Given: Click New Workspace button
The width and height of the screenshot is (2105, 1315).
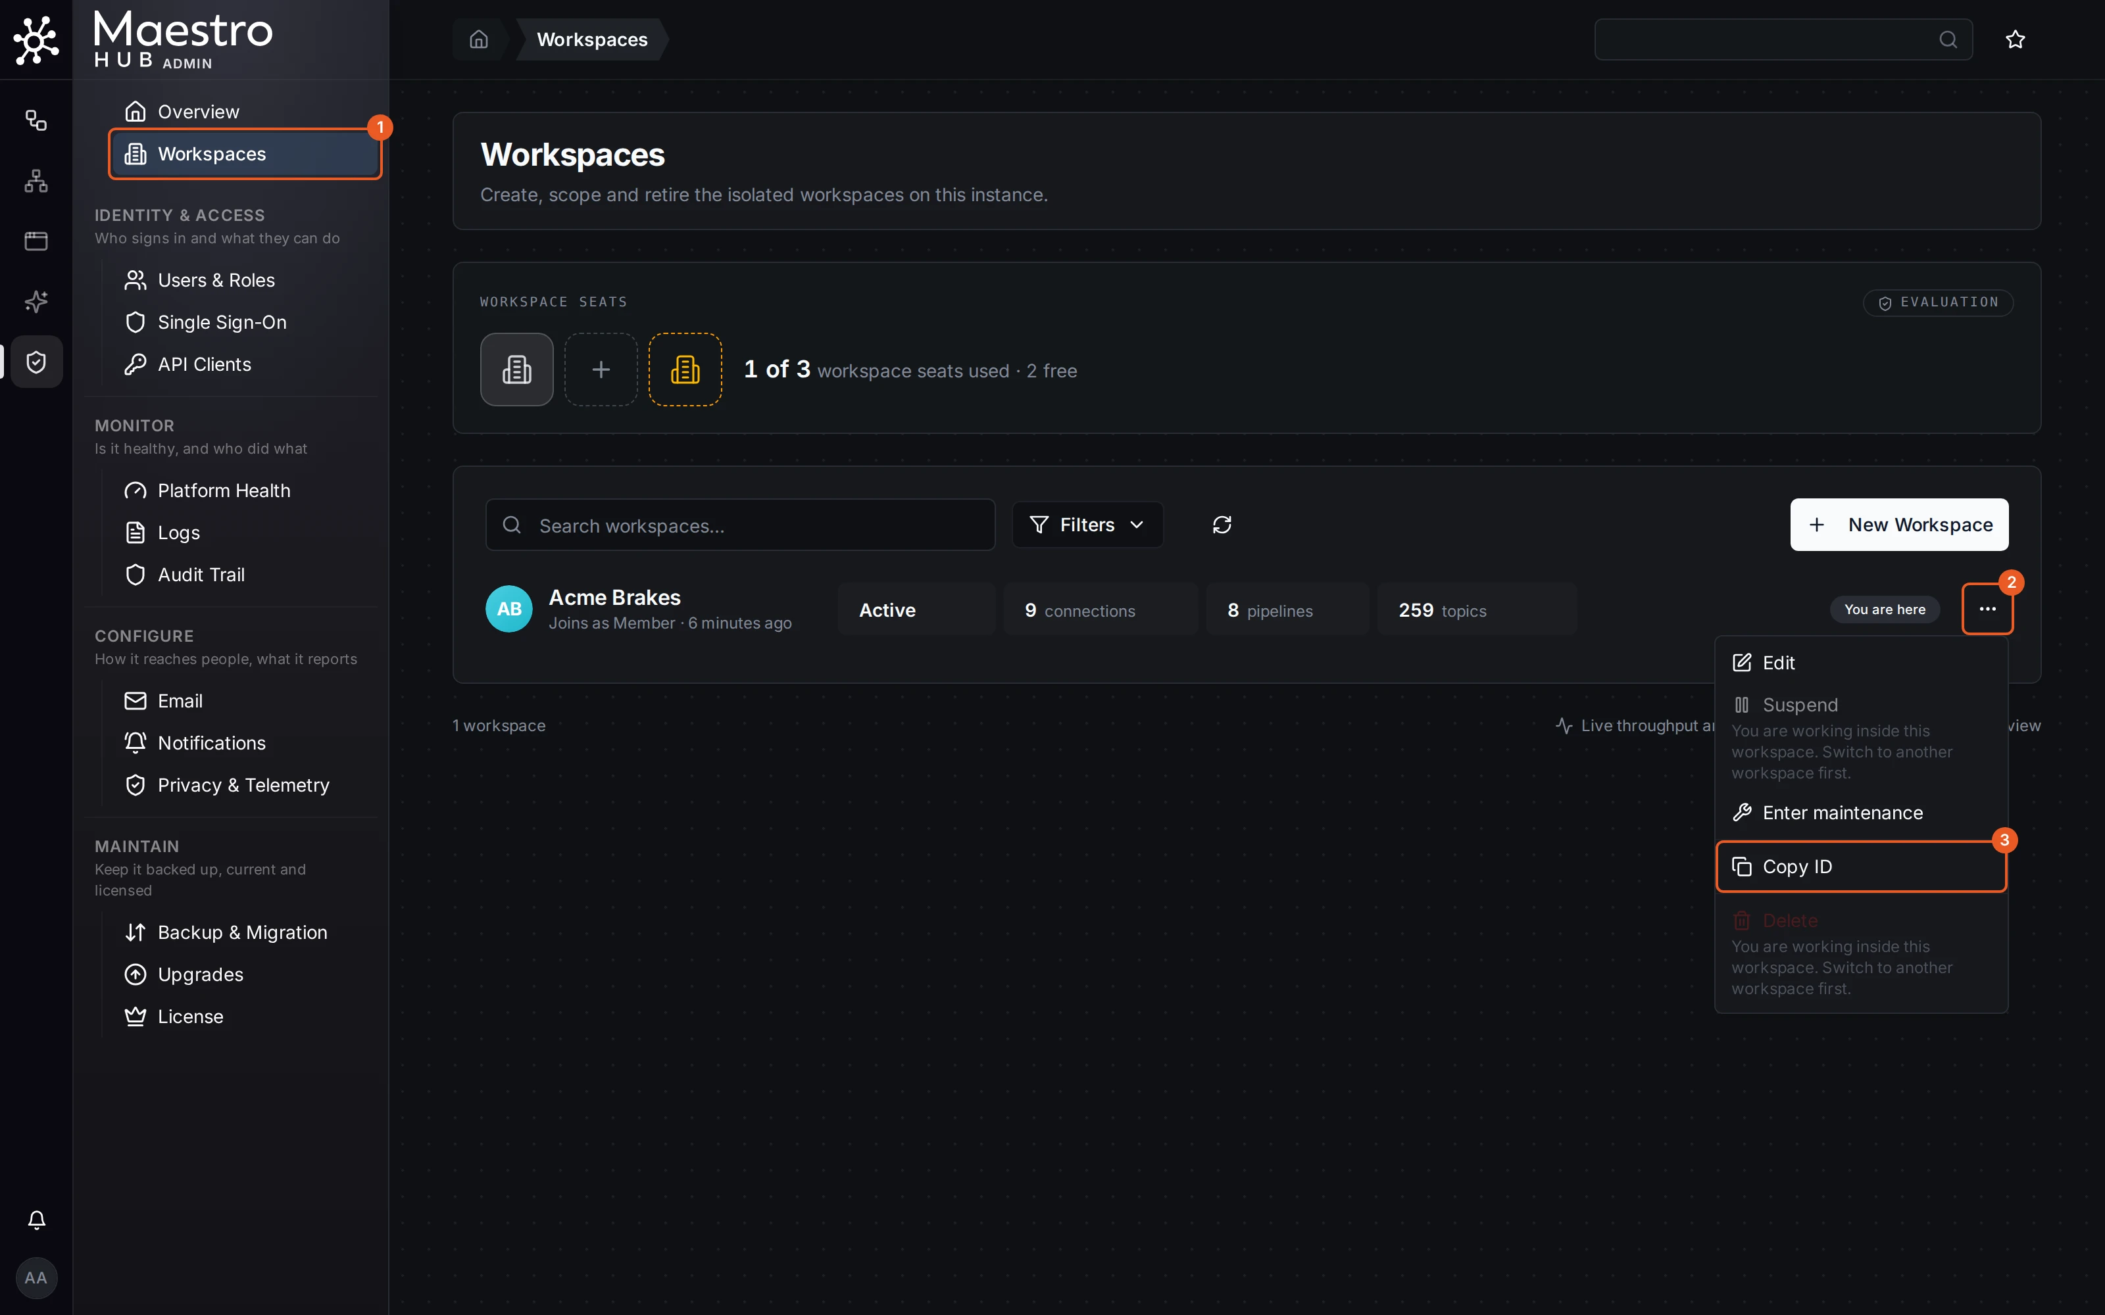Looking at the screenshot, I should (1899, 525).
